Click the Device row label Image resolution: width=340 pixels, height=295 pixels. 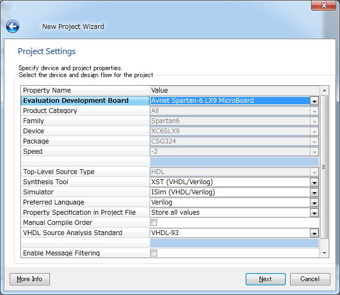pyautogui.click(x=34, y=131)
